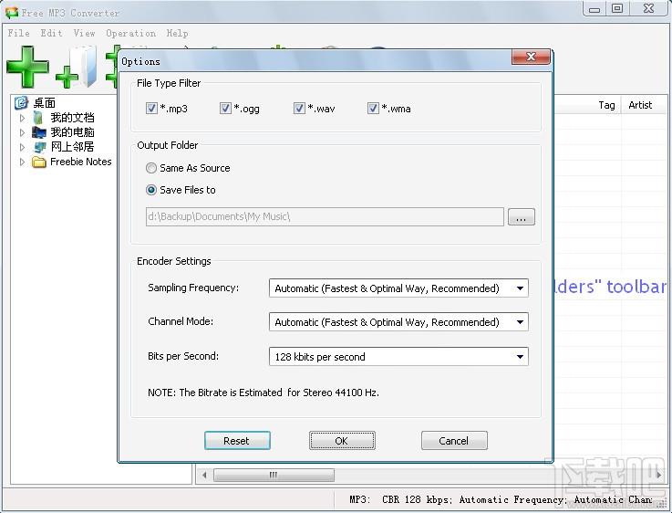Open the Edit menu

click(x=51, y=33)
